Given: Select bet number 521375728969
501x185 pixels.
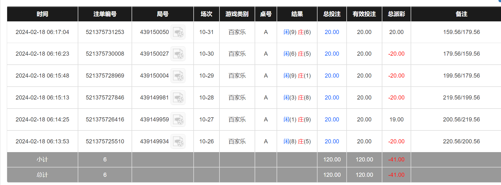Looking at the screenshot, I should (105, 76).
